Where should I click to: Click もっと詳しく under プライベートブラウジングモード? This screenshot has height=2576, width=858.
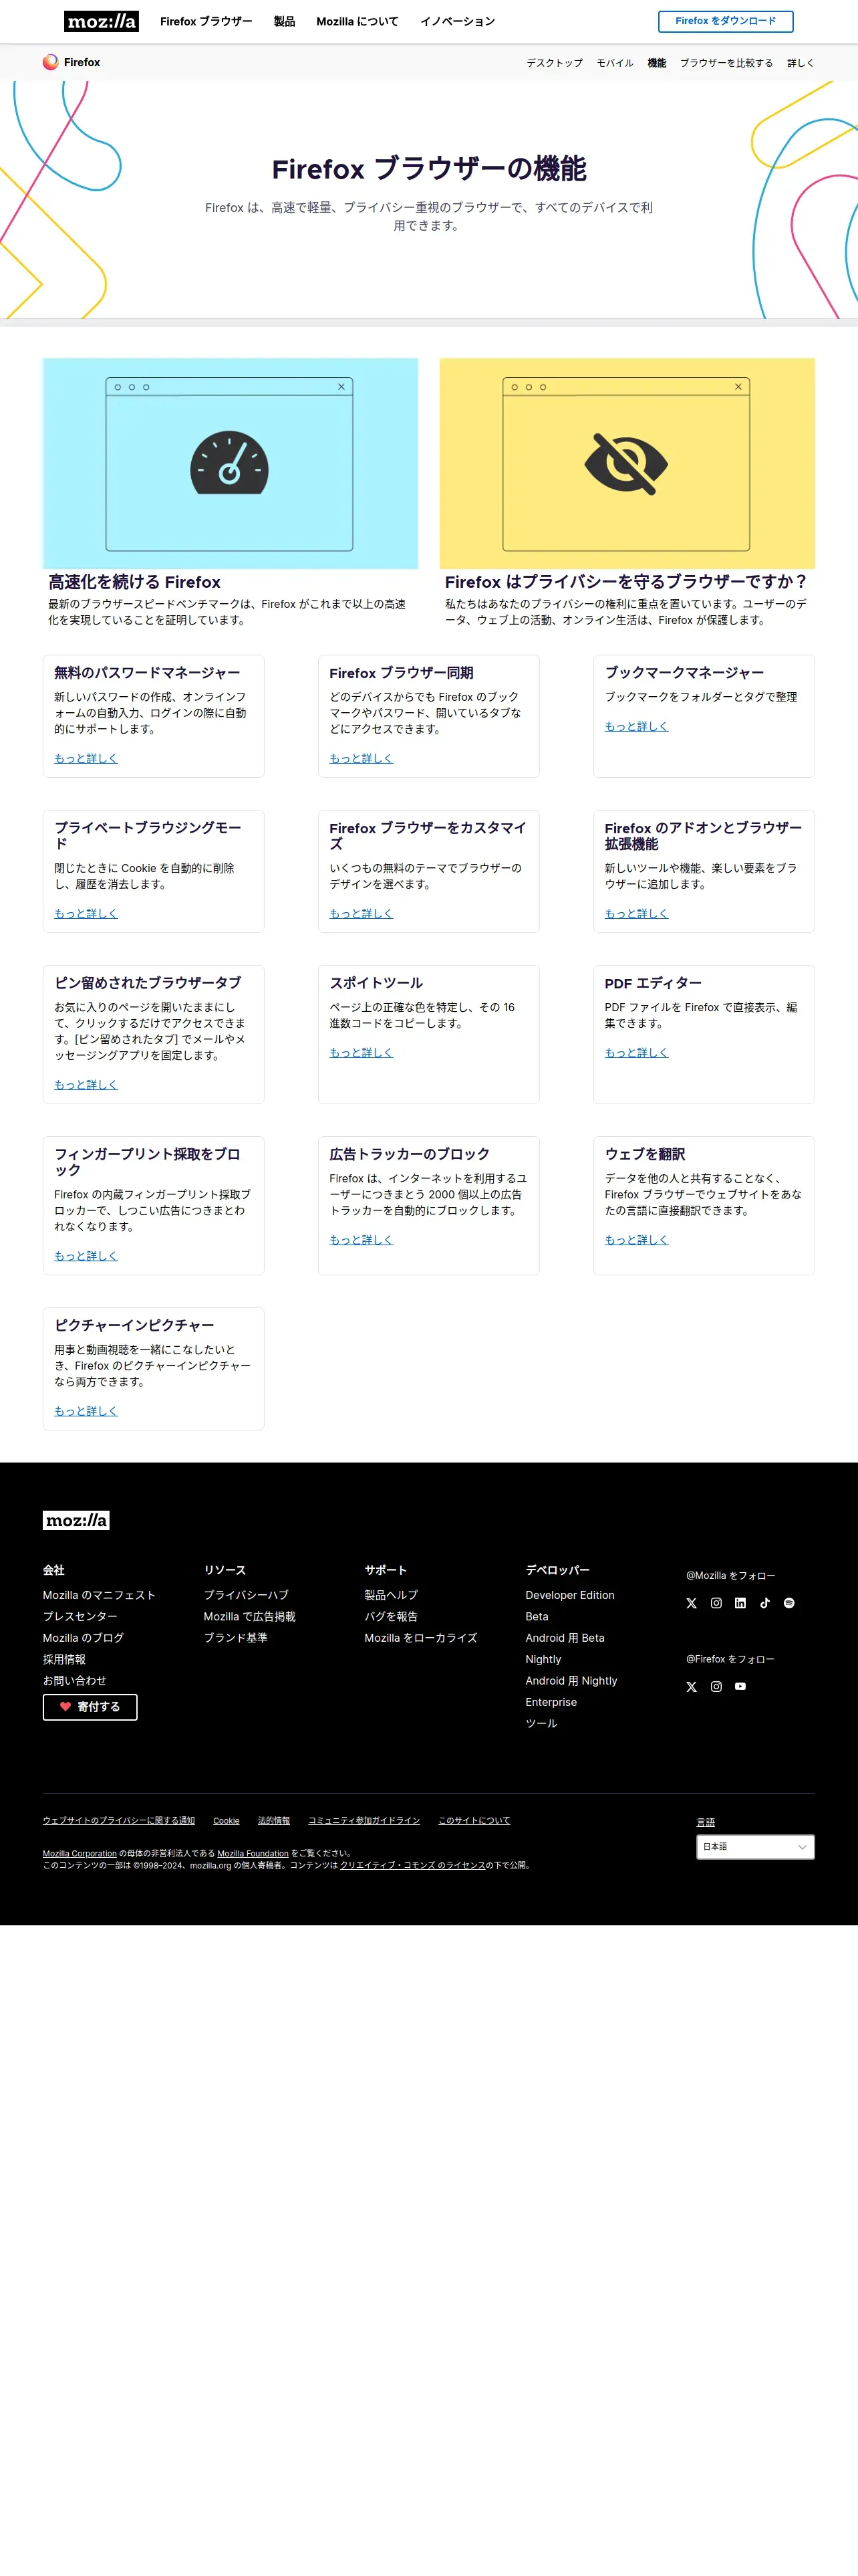(x=86, y=914)
